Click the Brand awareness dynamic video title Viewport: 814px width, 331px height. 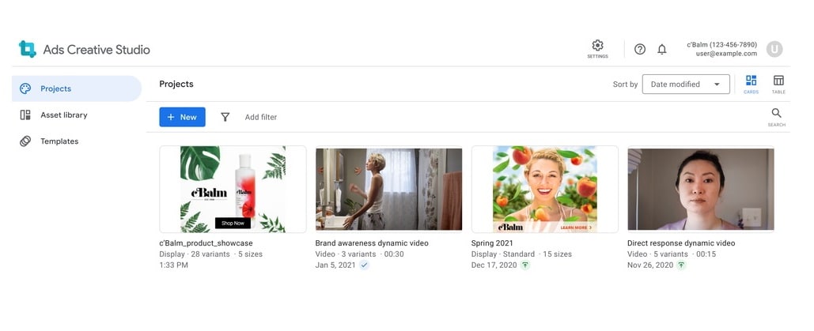(x=372, y=243)
